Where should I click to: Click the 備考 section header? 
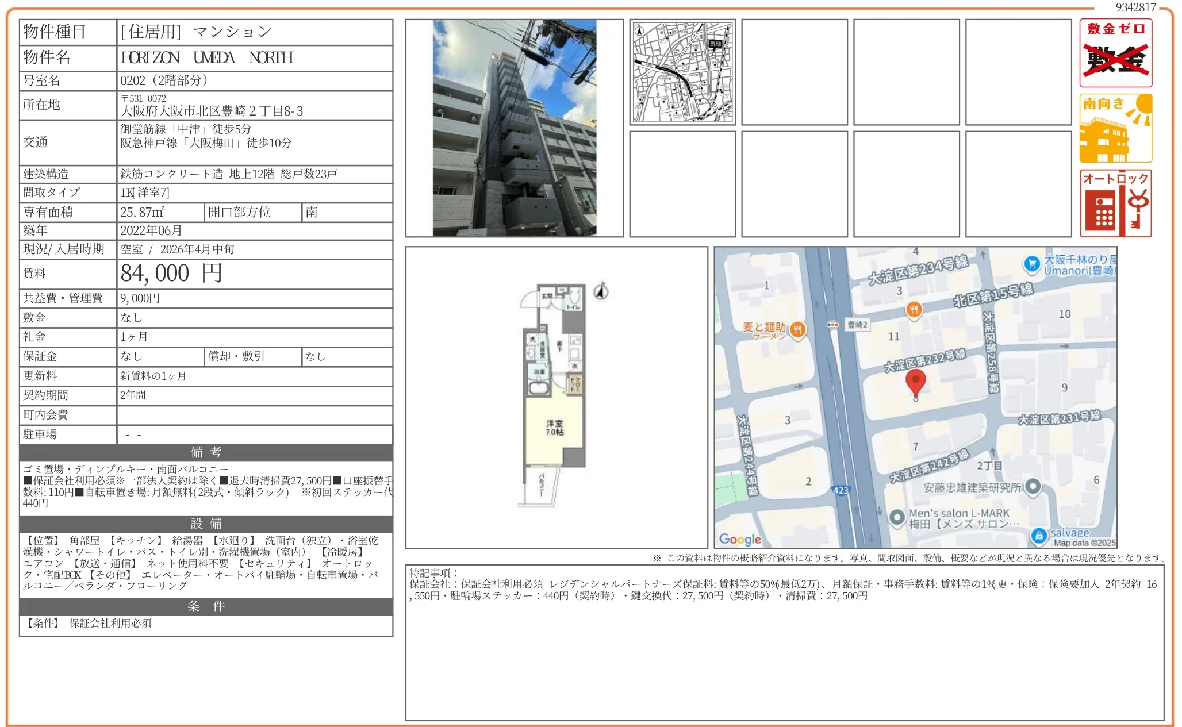206,452
